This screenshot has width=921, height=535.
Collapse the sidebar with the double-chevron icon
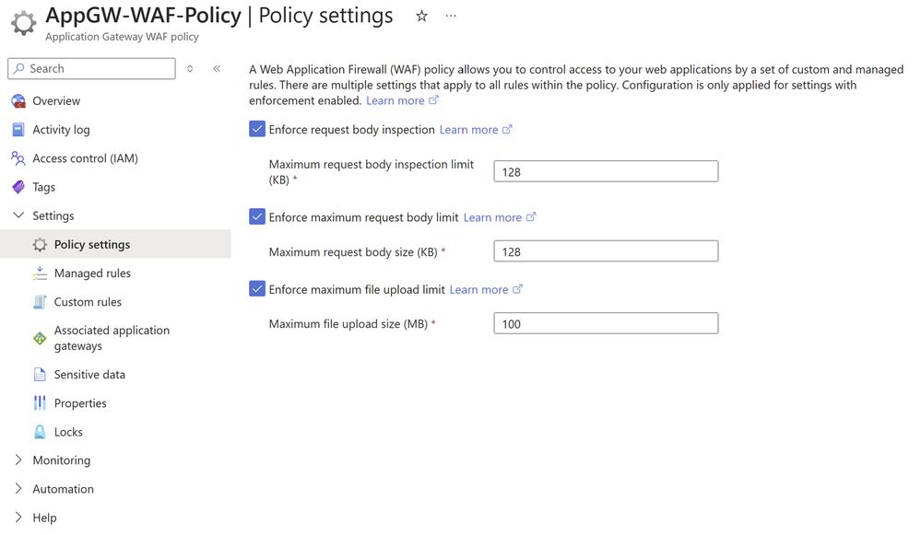coord(217,69)
